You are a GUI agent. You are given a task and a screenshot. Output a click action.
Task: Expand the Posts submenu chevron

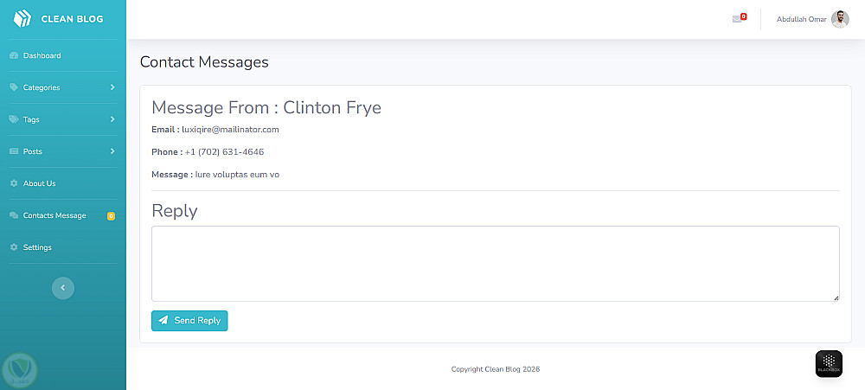coord(112,151)
